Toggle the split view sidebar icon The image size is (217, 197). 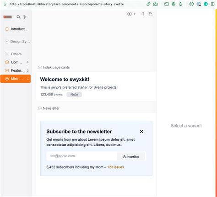click(x=212, y=4)
